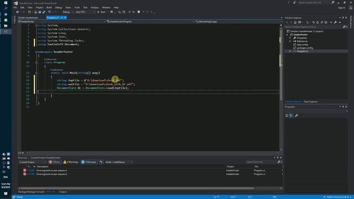Toggle auto-hide pin on Solution Explorer panel
This screenshot has height=199, width=354.
(343, 18)
